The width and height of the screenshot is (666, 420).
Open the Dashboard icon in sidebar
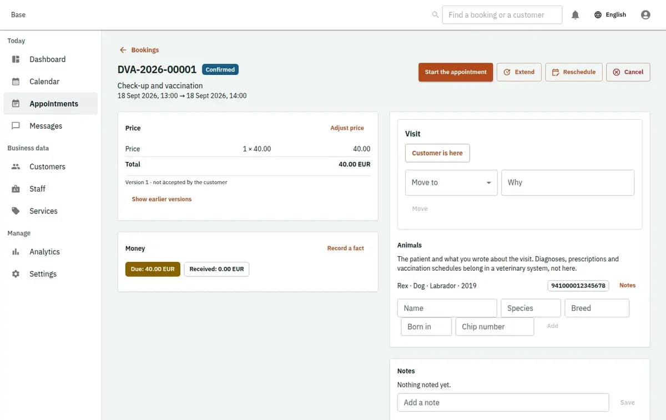tap(16, 59)
